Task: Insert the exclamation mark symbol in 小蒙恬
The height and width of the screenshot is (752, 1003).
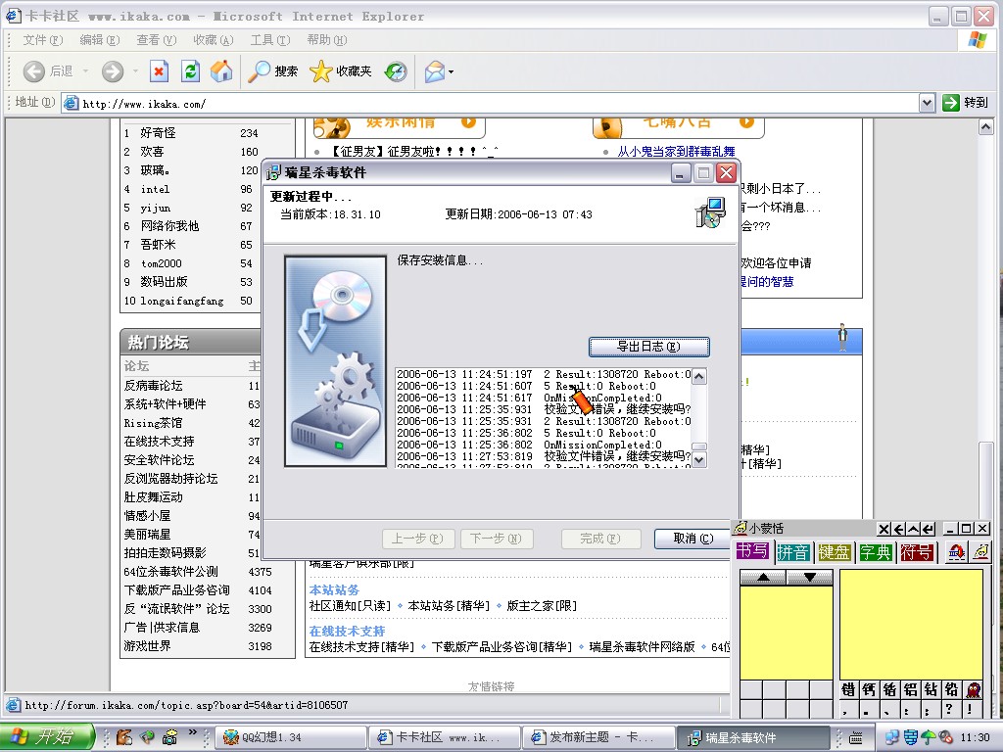Action: coord(972,709)
